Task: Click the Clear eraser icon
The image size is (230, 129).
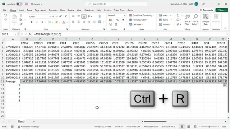Action: pyautogui.click(x=178, y=24)
